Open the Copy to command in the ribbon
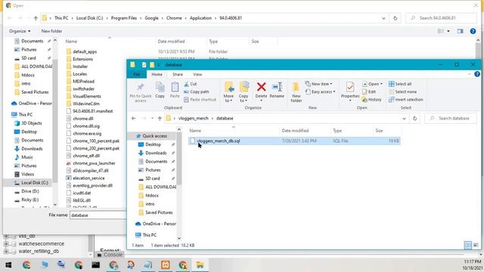The image size is (484, 272). [244, 92]
